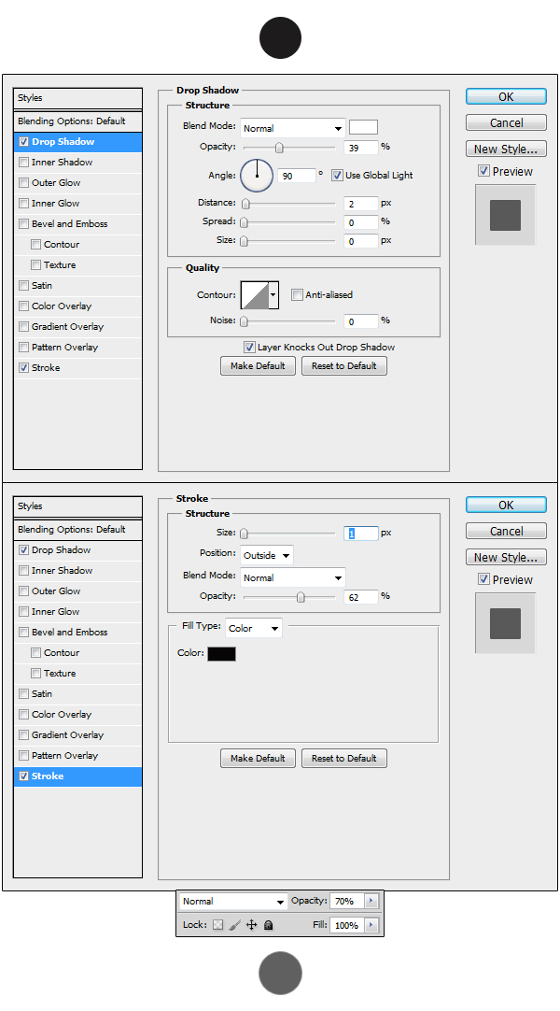Select Inner Glow label in the lower dialog
The width and height of the screenshot is (560, 1011).
(x=56, y=612)
